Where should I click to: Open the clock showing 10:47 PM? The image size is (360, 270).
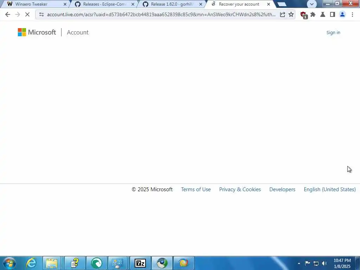click(x=342, y=263)
